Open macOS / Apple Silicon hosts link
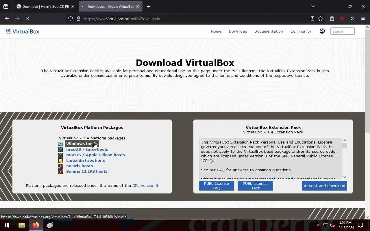Screen dimensions: 370x231 (x=96, y=155)
